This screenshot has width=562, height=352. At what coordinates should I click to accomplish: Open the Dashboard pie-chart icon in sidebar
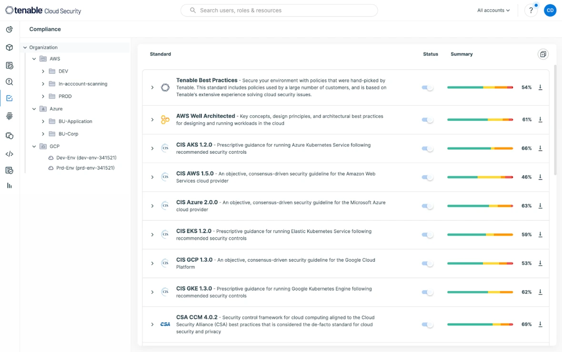point(9,29)
